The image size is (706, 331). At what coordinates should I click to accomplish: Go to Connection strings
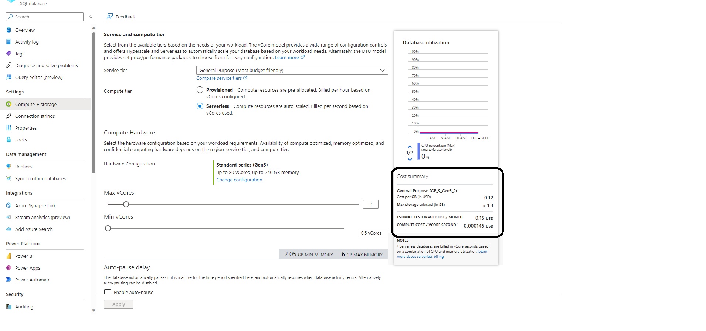(35, 116)
